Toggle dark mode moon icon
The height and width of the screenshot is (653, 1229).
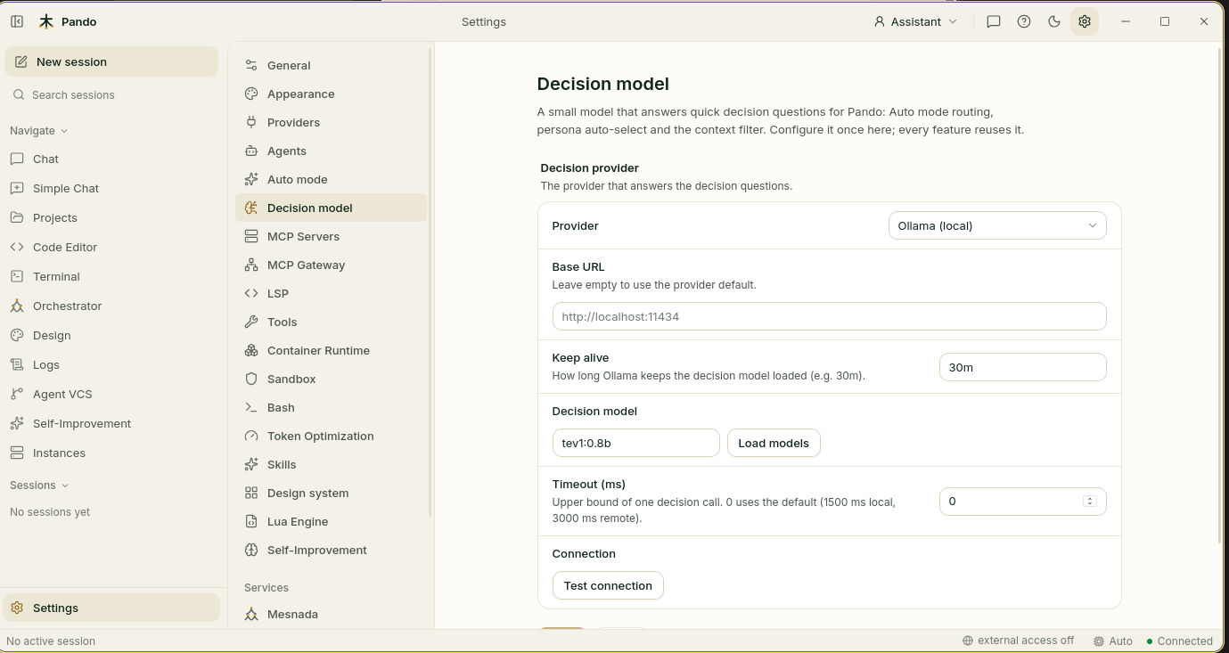coord(1054,21)
